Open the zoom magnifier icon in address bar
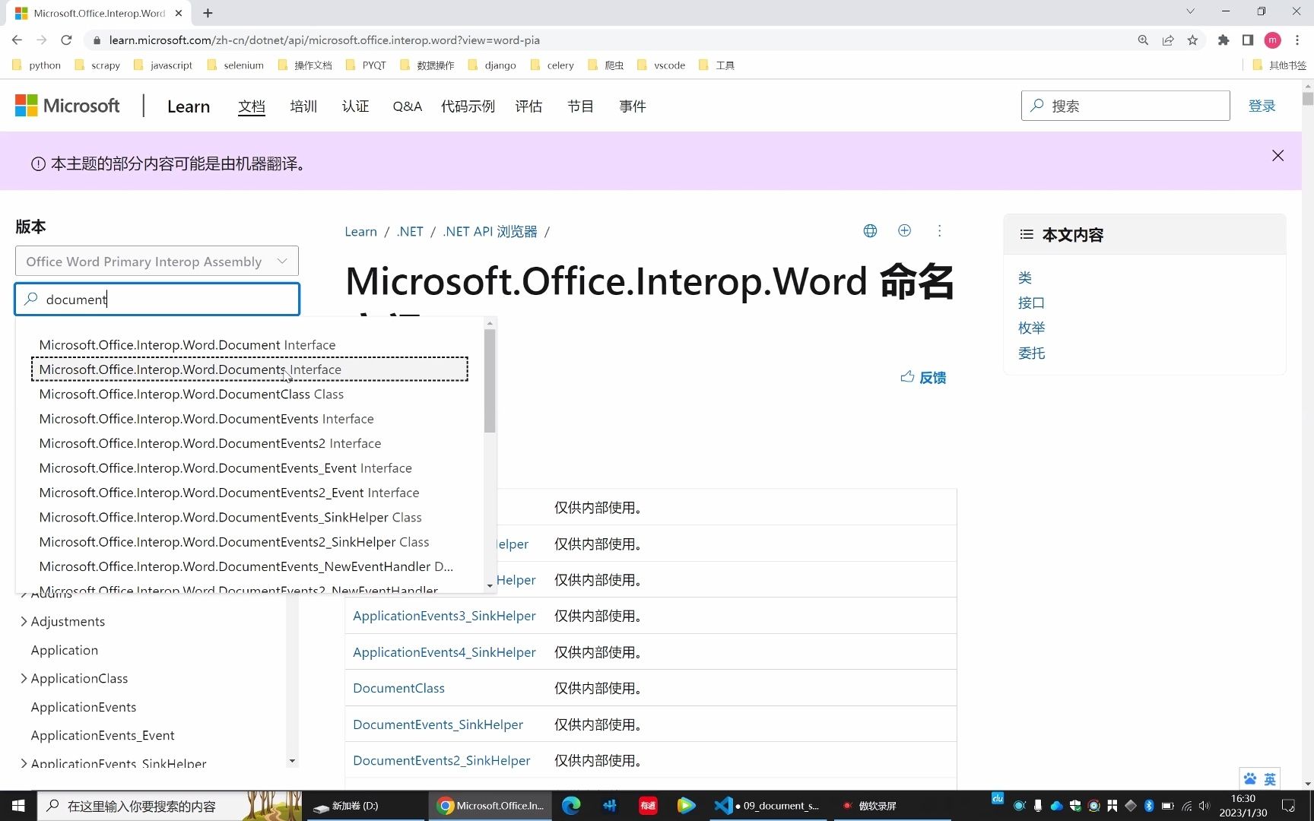The height and width of the screenshot is (821, 1314). (1143, 40)
